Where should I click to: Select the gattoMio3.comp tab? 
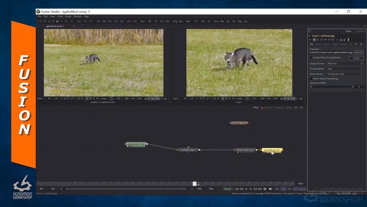click(x=55, y=26)
